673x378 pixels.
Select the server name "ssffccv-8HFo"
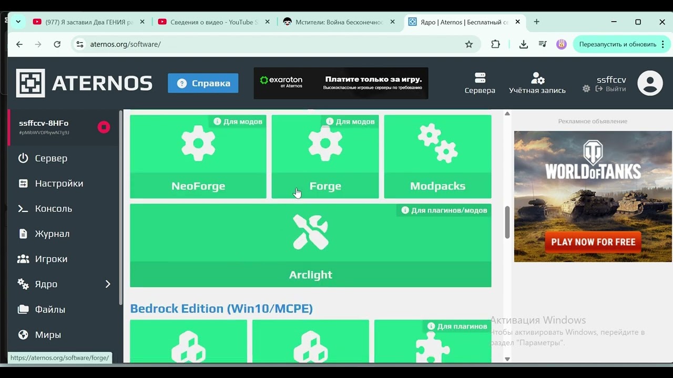[x=44, y=123]
